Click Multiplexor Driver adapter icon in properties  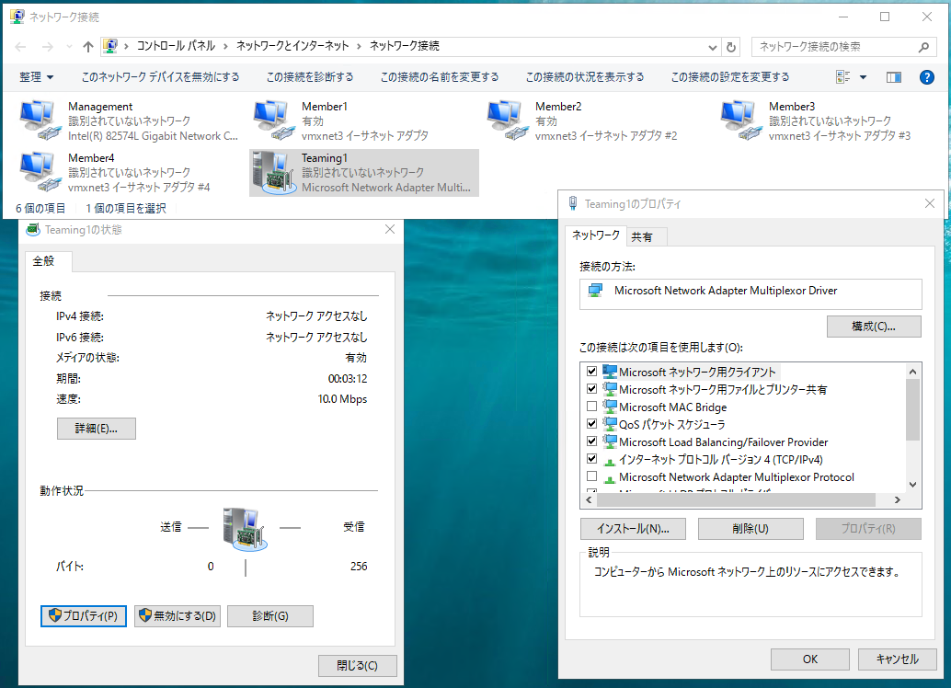pos(596,291)
